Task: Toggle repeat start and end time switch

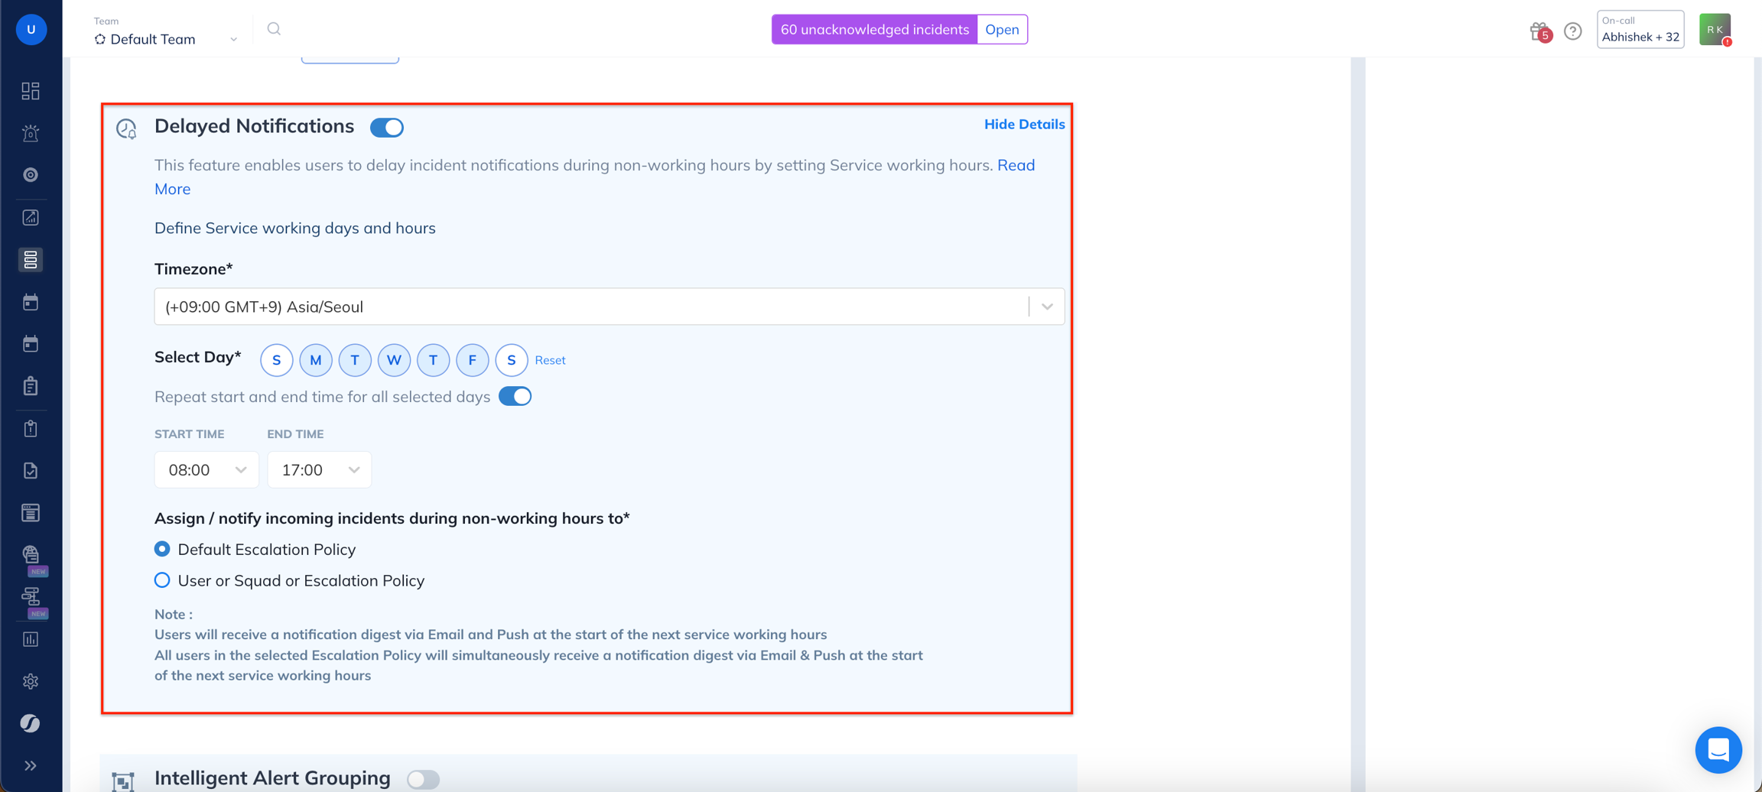Action: [515, 396]
